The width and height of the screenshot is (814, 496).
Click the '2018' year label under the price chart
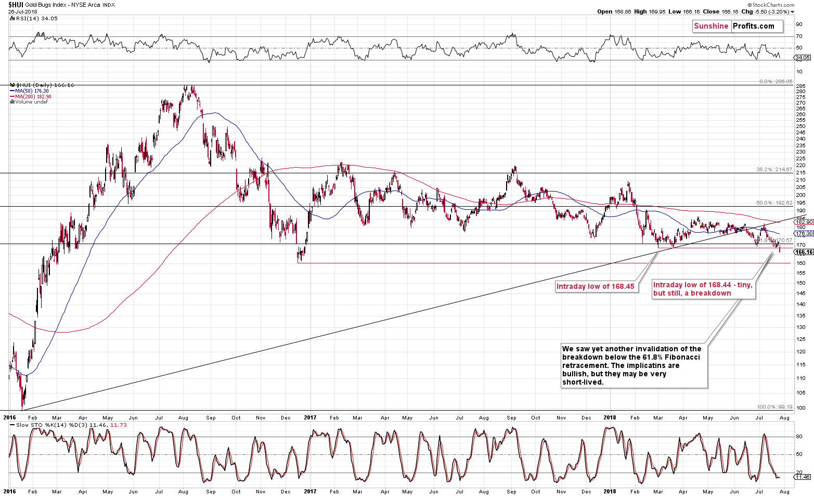pyautogui.click(x=610, y=417)
